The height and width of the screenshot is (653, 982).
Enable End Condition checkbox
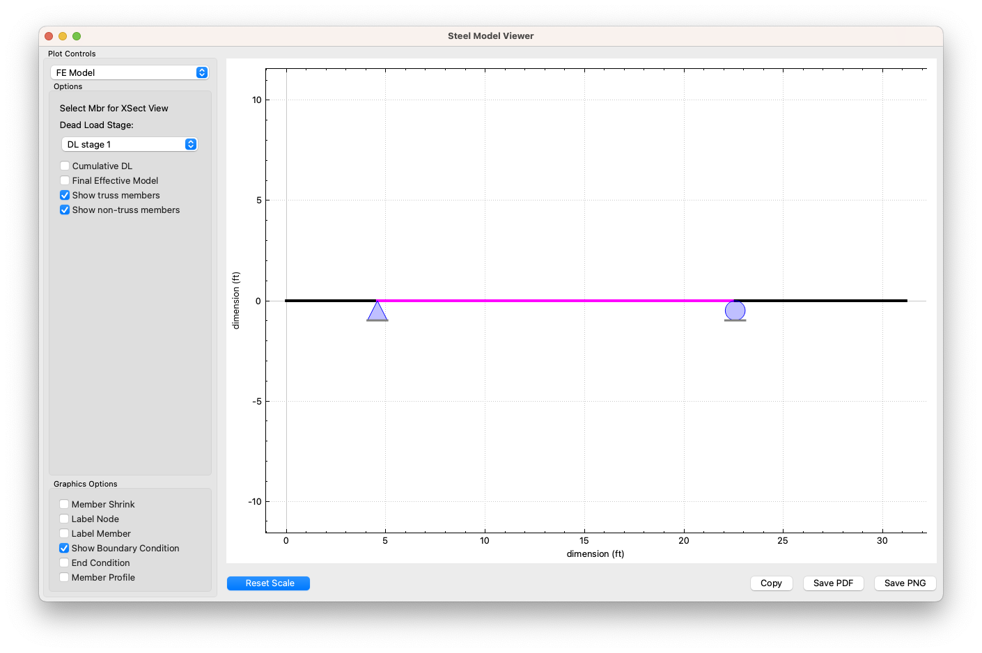pyautogui.click(x=64, y=562)
